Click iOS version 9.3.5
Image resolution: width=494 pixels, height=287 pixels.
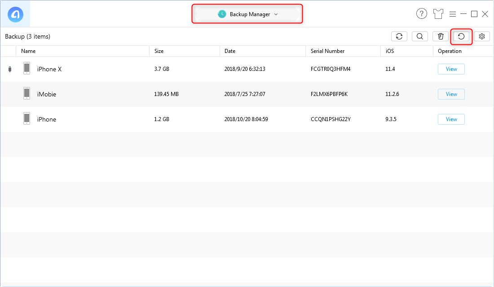391,119
